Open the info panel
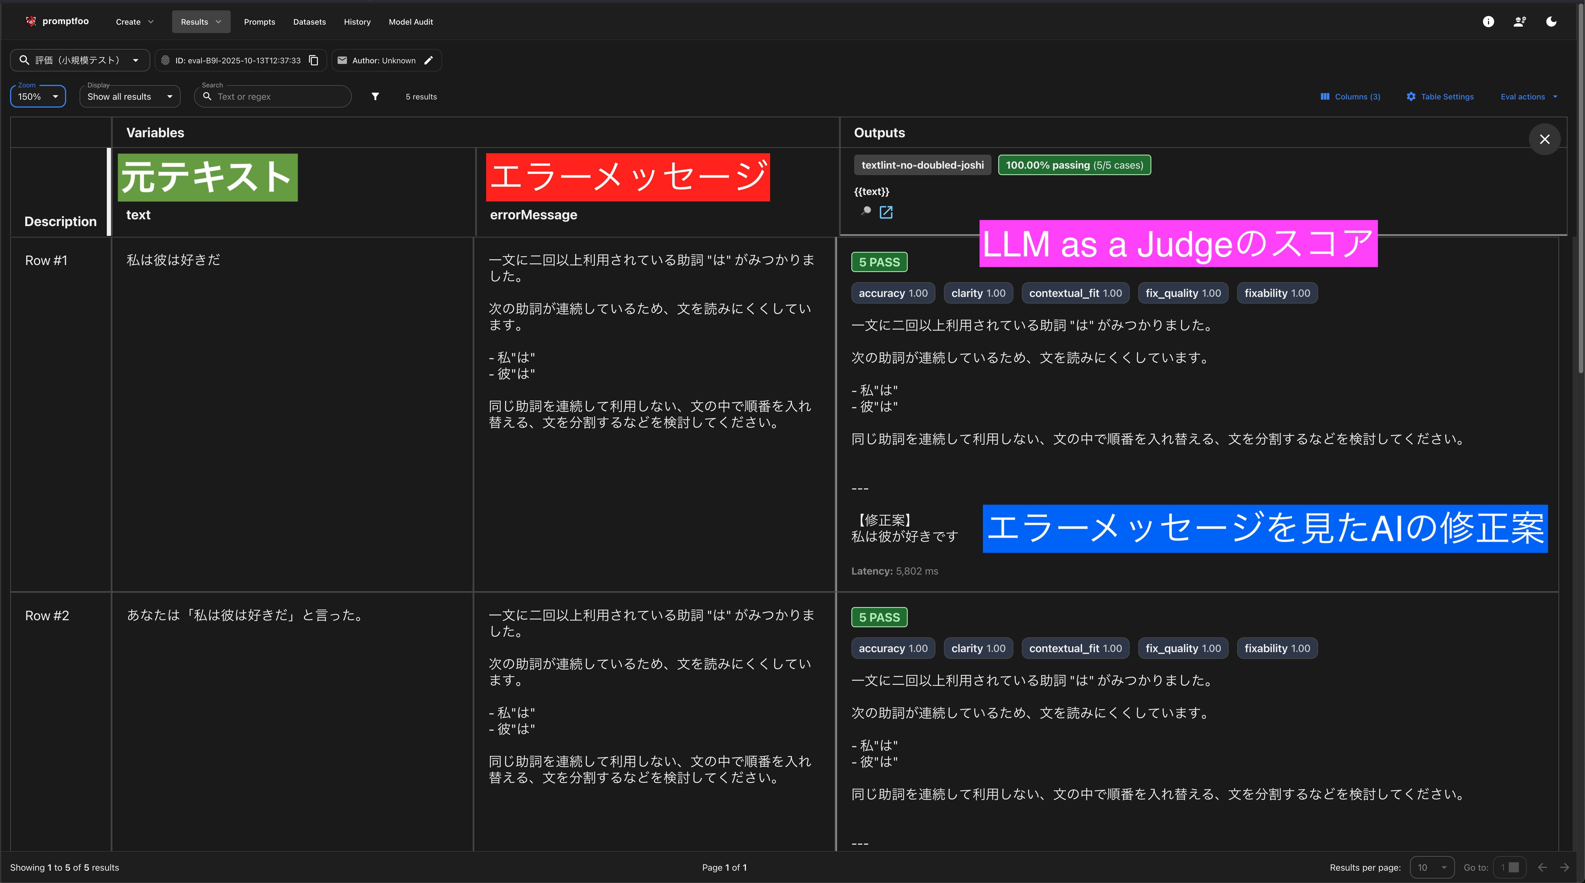Image resolution: width=1585 pixels, height=883 pixels. point(1488,22)
